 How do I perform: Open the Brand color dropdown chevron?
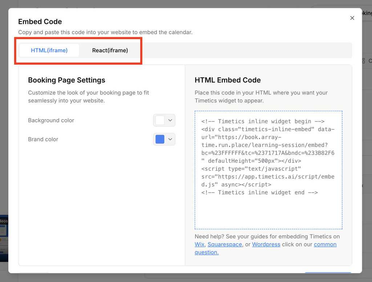pyautogui.click(x=170, y=139)
